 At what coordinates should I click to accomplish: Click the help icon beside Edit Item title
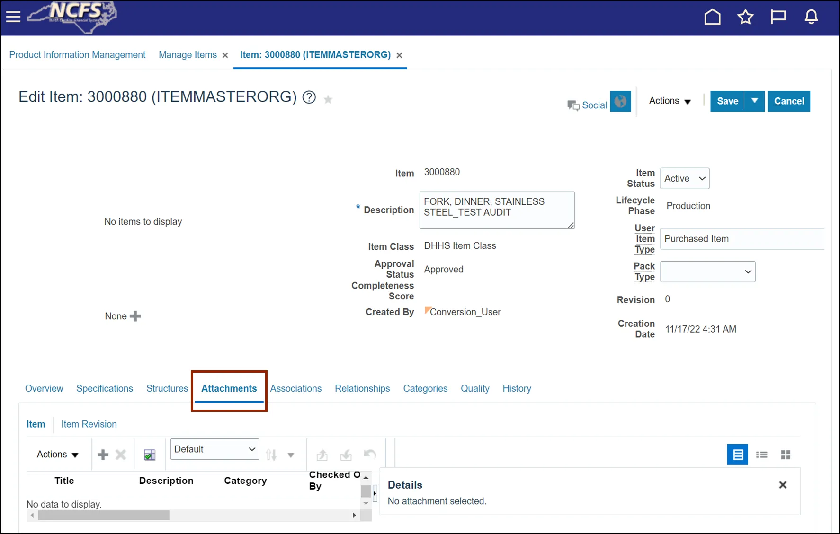309,97
